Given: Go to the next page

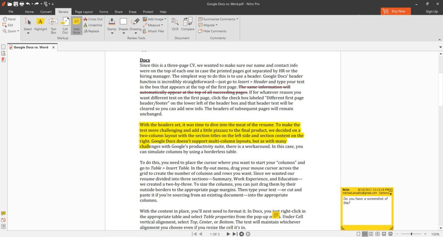Looking at the screenshot, I should click(228, 234).
